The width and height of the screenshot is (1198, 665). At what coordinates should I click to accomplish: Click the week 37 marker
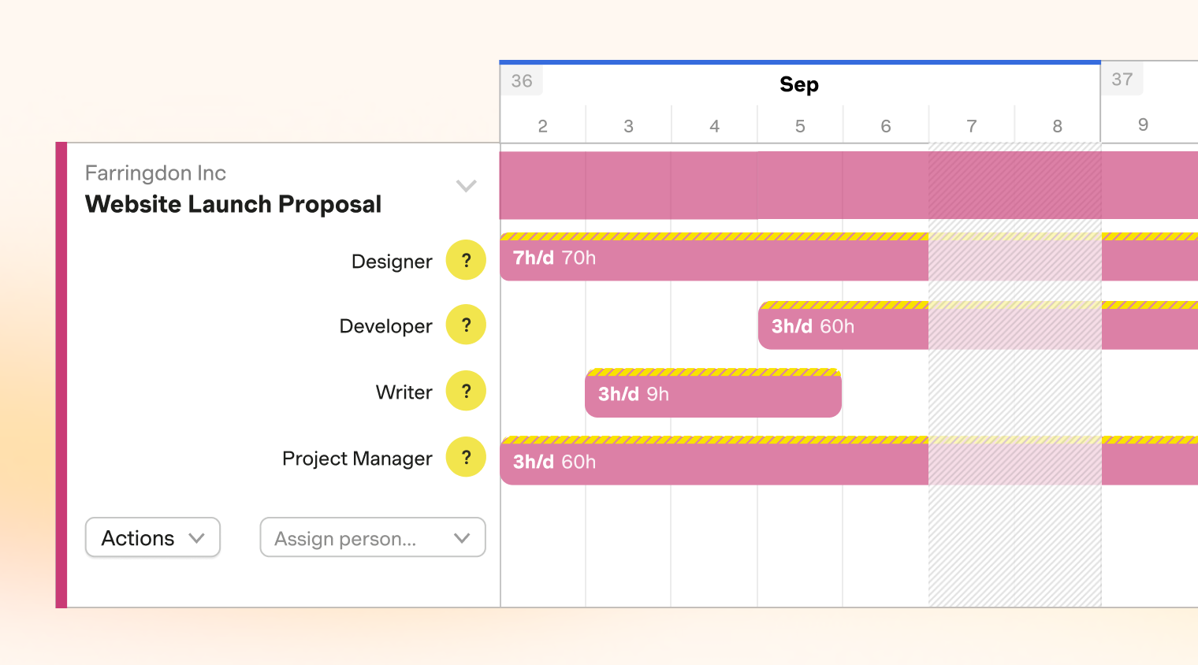pyautogui.click(x=1122, y=80)
